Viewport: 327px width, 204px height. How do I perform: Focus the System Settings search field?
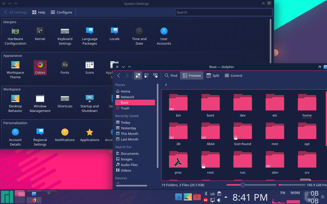tap(224, 12)
